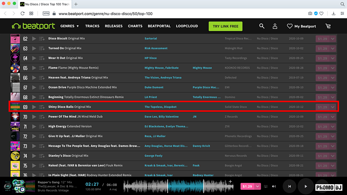Image resolution: width=347 pixels, height=195 pixels.
Task: Expand player's $1.29 purchase options arrow
Action: pos(258,187)
